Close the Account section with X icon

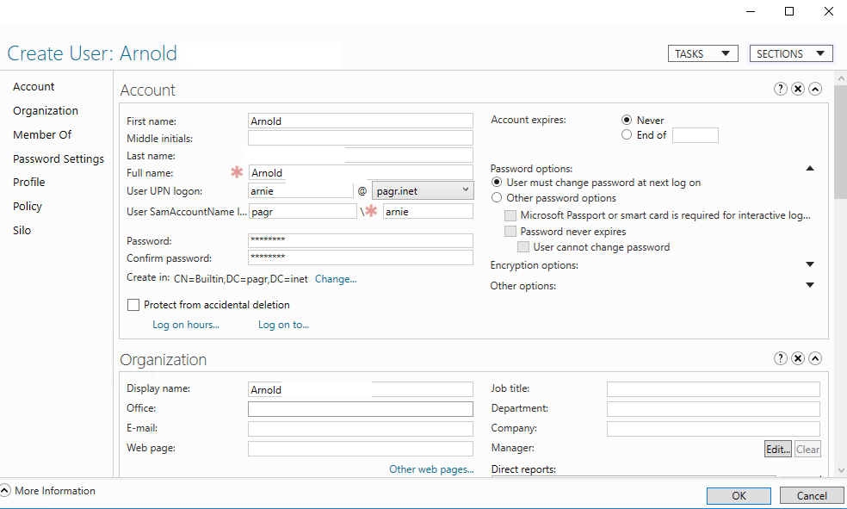[798, 89]
